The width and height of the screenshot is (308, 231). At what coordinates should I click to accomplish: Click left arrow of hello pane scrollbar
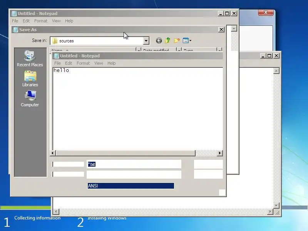click(52, 153)
